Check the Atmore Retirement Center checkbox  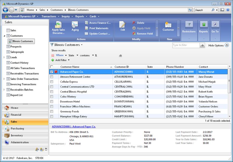tap(52, 77)
